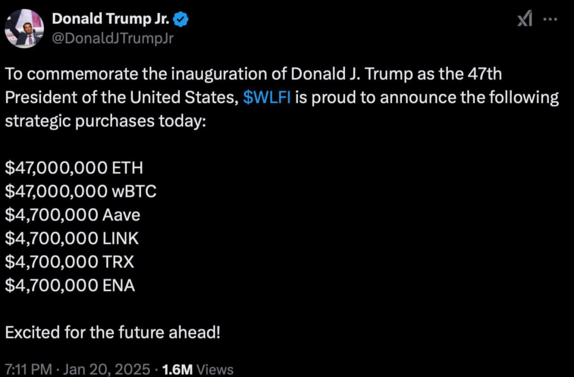Click the $47,000,000 wBTC line
Viewport: 574px width, 377px height.
click(x=81, y=191)
